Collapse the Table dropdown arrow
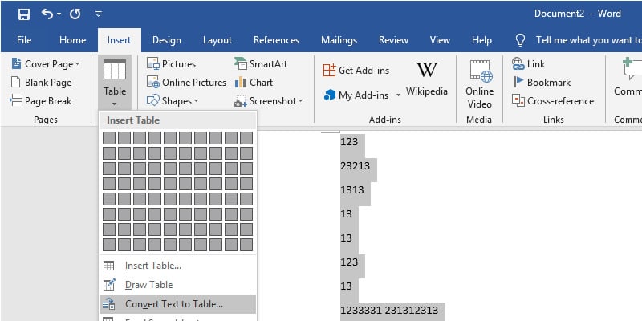Viewport: 642px width, 321px height. (115, 104)
